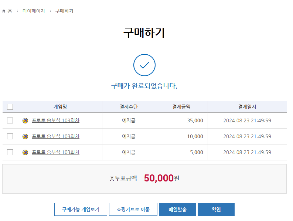Check the box for the 10,000 purchase

[10, 136]
